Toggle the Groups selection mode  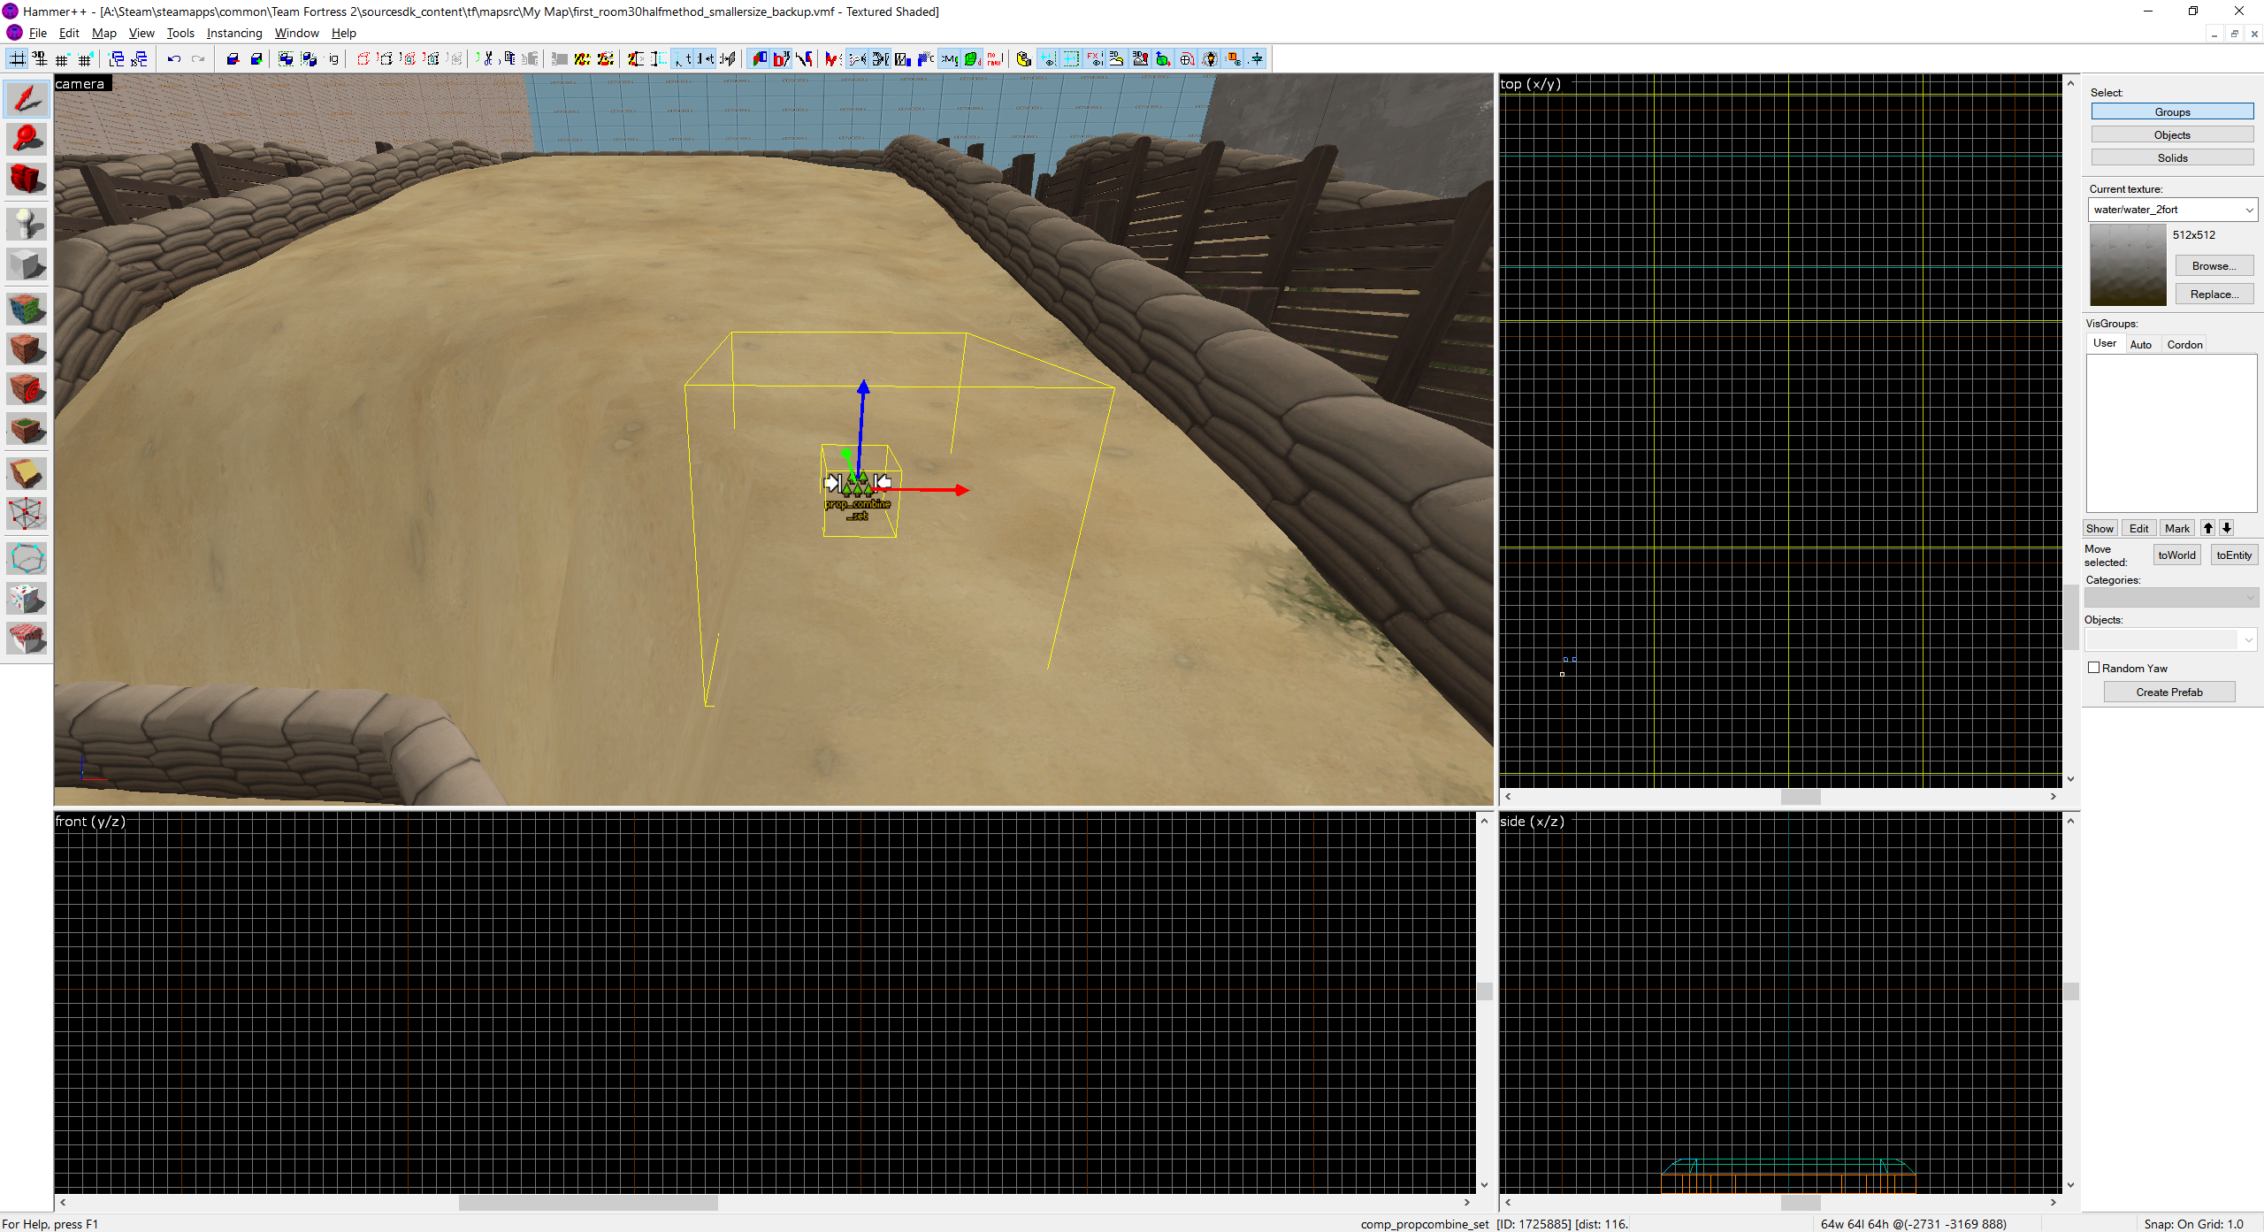(2171, 111)
